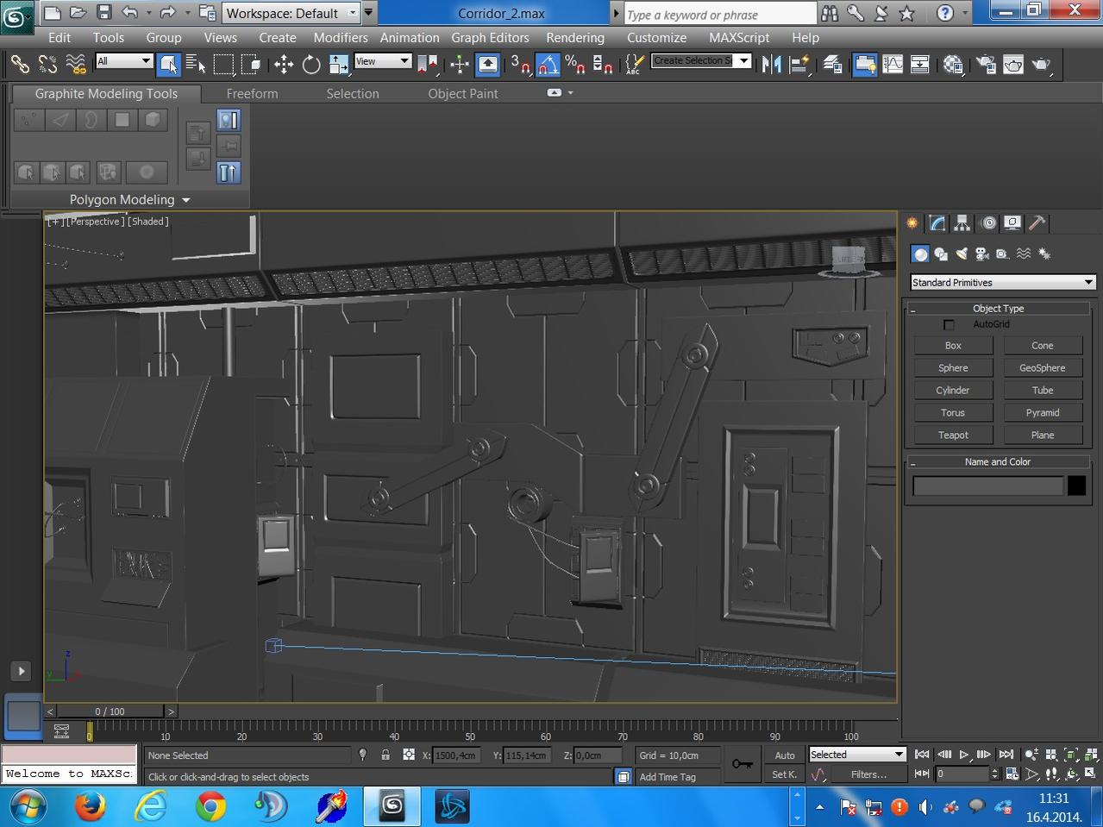1103x827 pixels.
Task: Open the Workspace: Default dropdown
Action: tap(291, 13)
